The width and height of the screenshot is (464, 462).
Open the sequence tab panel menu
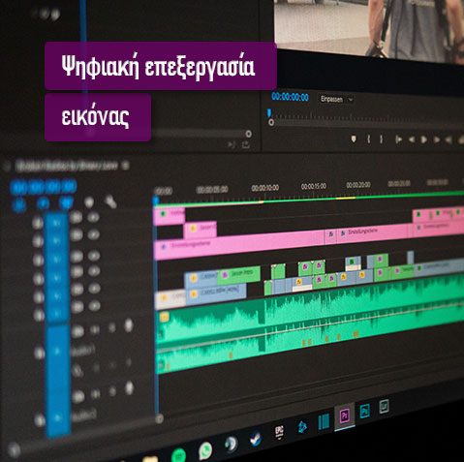click(126, 166)
